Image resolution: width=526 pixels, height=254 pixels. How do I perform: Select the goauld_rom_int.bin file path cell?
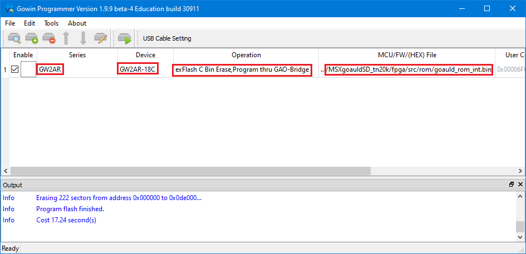[407, 69]
